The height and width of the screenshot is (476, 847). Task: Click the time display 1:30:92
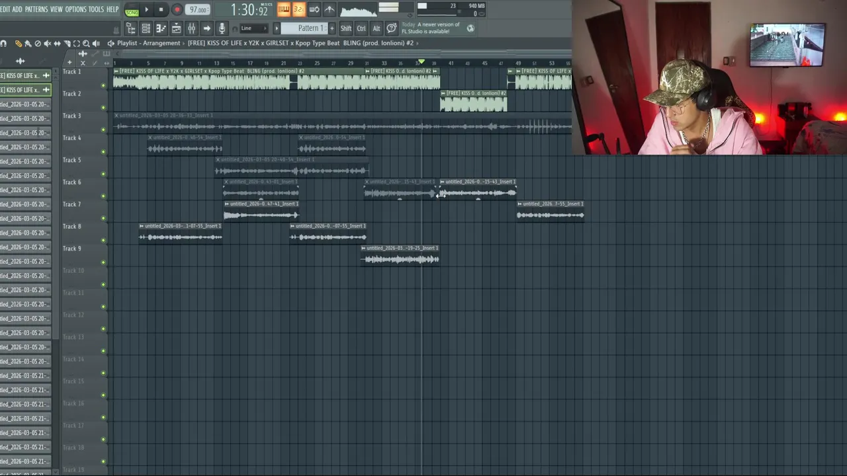pyautogui.click(x=249, y=10)
